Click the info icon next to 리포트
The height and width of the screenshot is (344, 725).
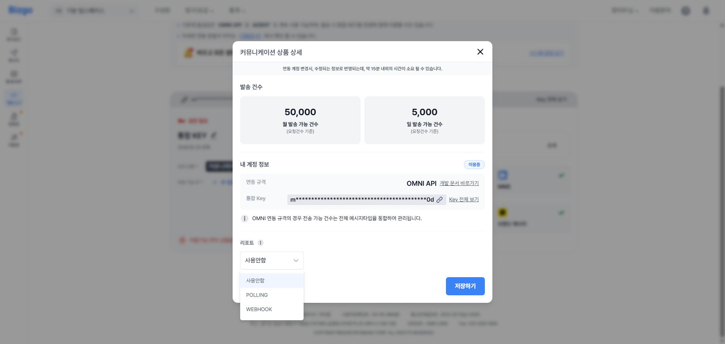pos(261,243)
